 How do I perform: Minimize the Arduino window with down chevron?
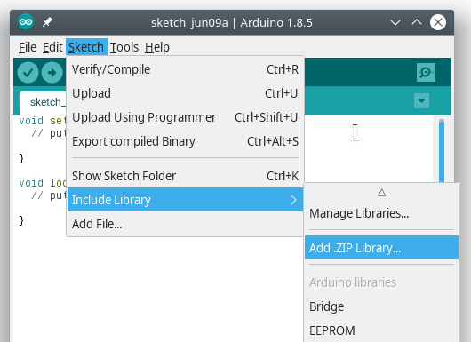click(395, 22)
